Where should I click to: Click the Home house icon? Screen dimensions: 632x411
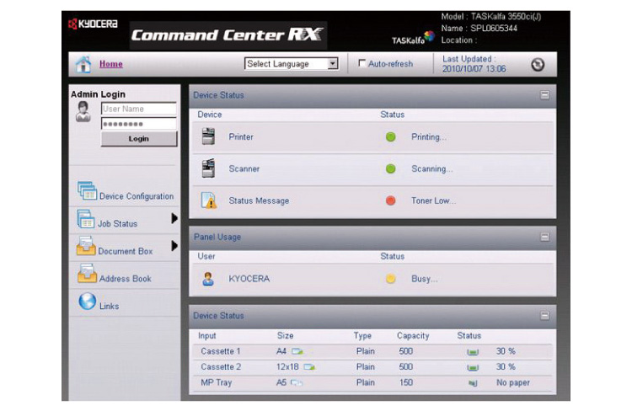pyautogui.click(x=83, y=65)
